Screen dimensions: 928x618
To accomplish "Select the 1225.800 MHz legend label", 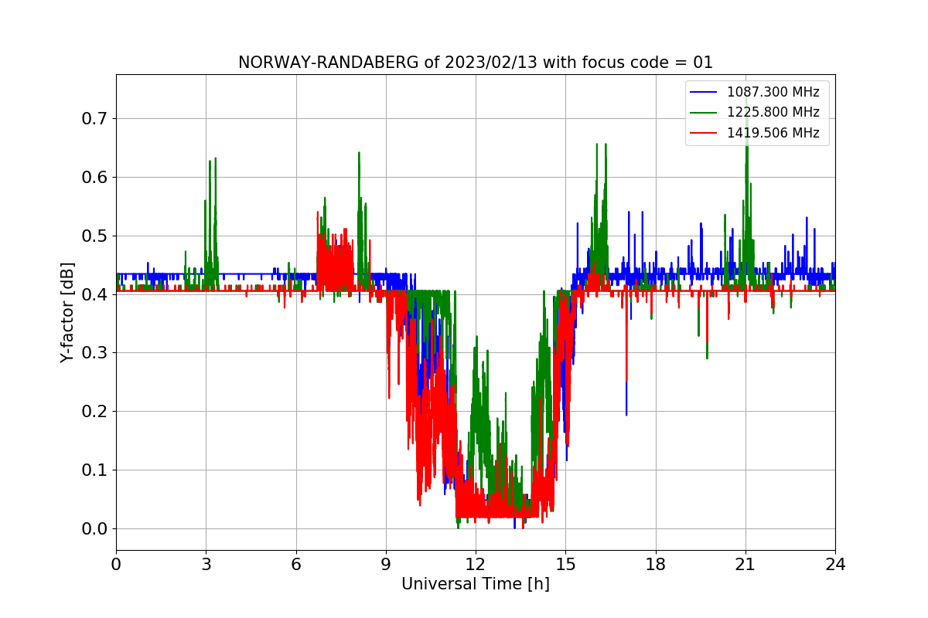I will click(x=773, y=112).
